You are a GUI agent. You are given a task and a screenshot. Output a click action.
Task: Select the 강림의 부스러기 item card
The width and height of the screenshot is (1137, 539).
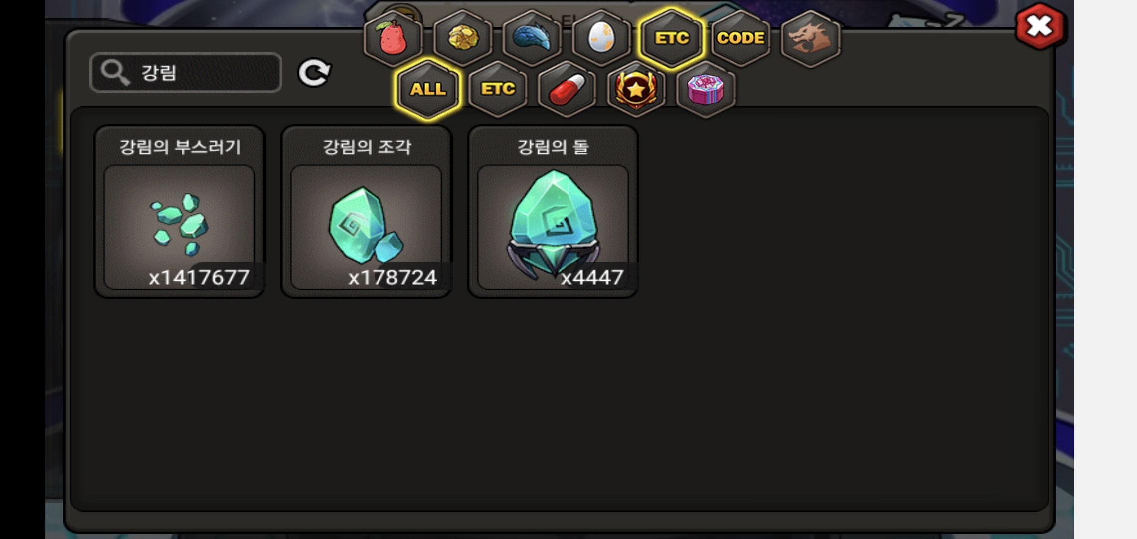[x=180, y=212]
